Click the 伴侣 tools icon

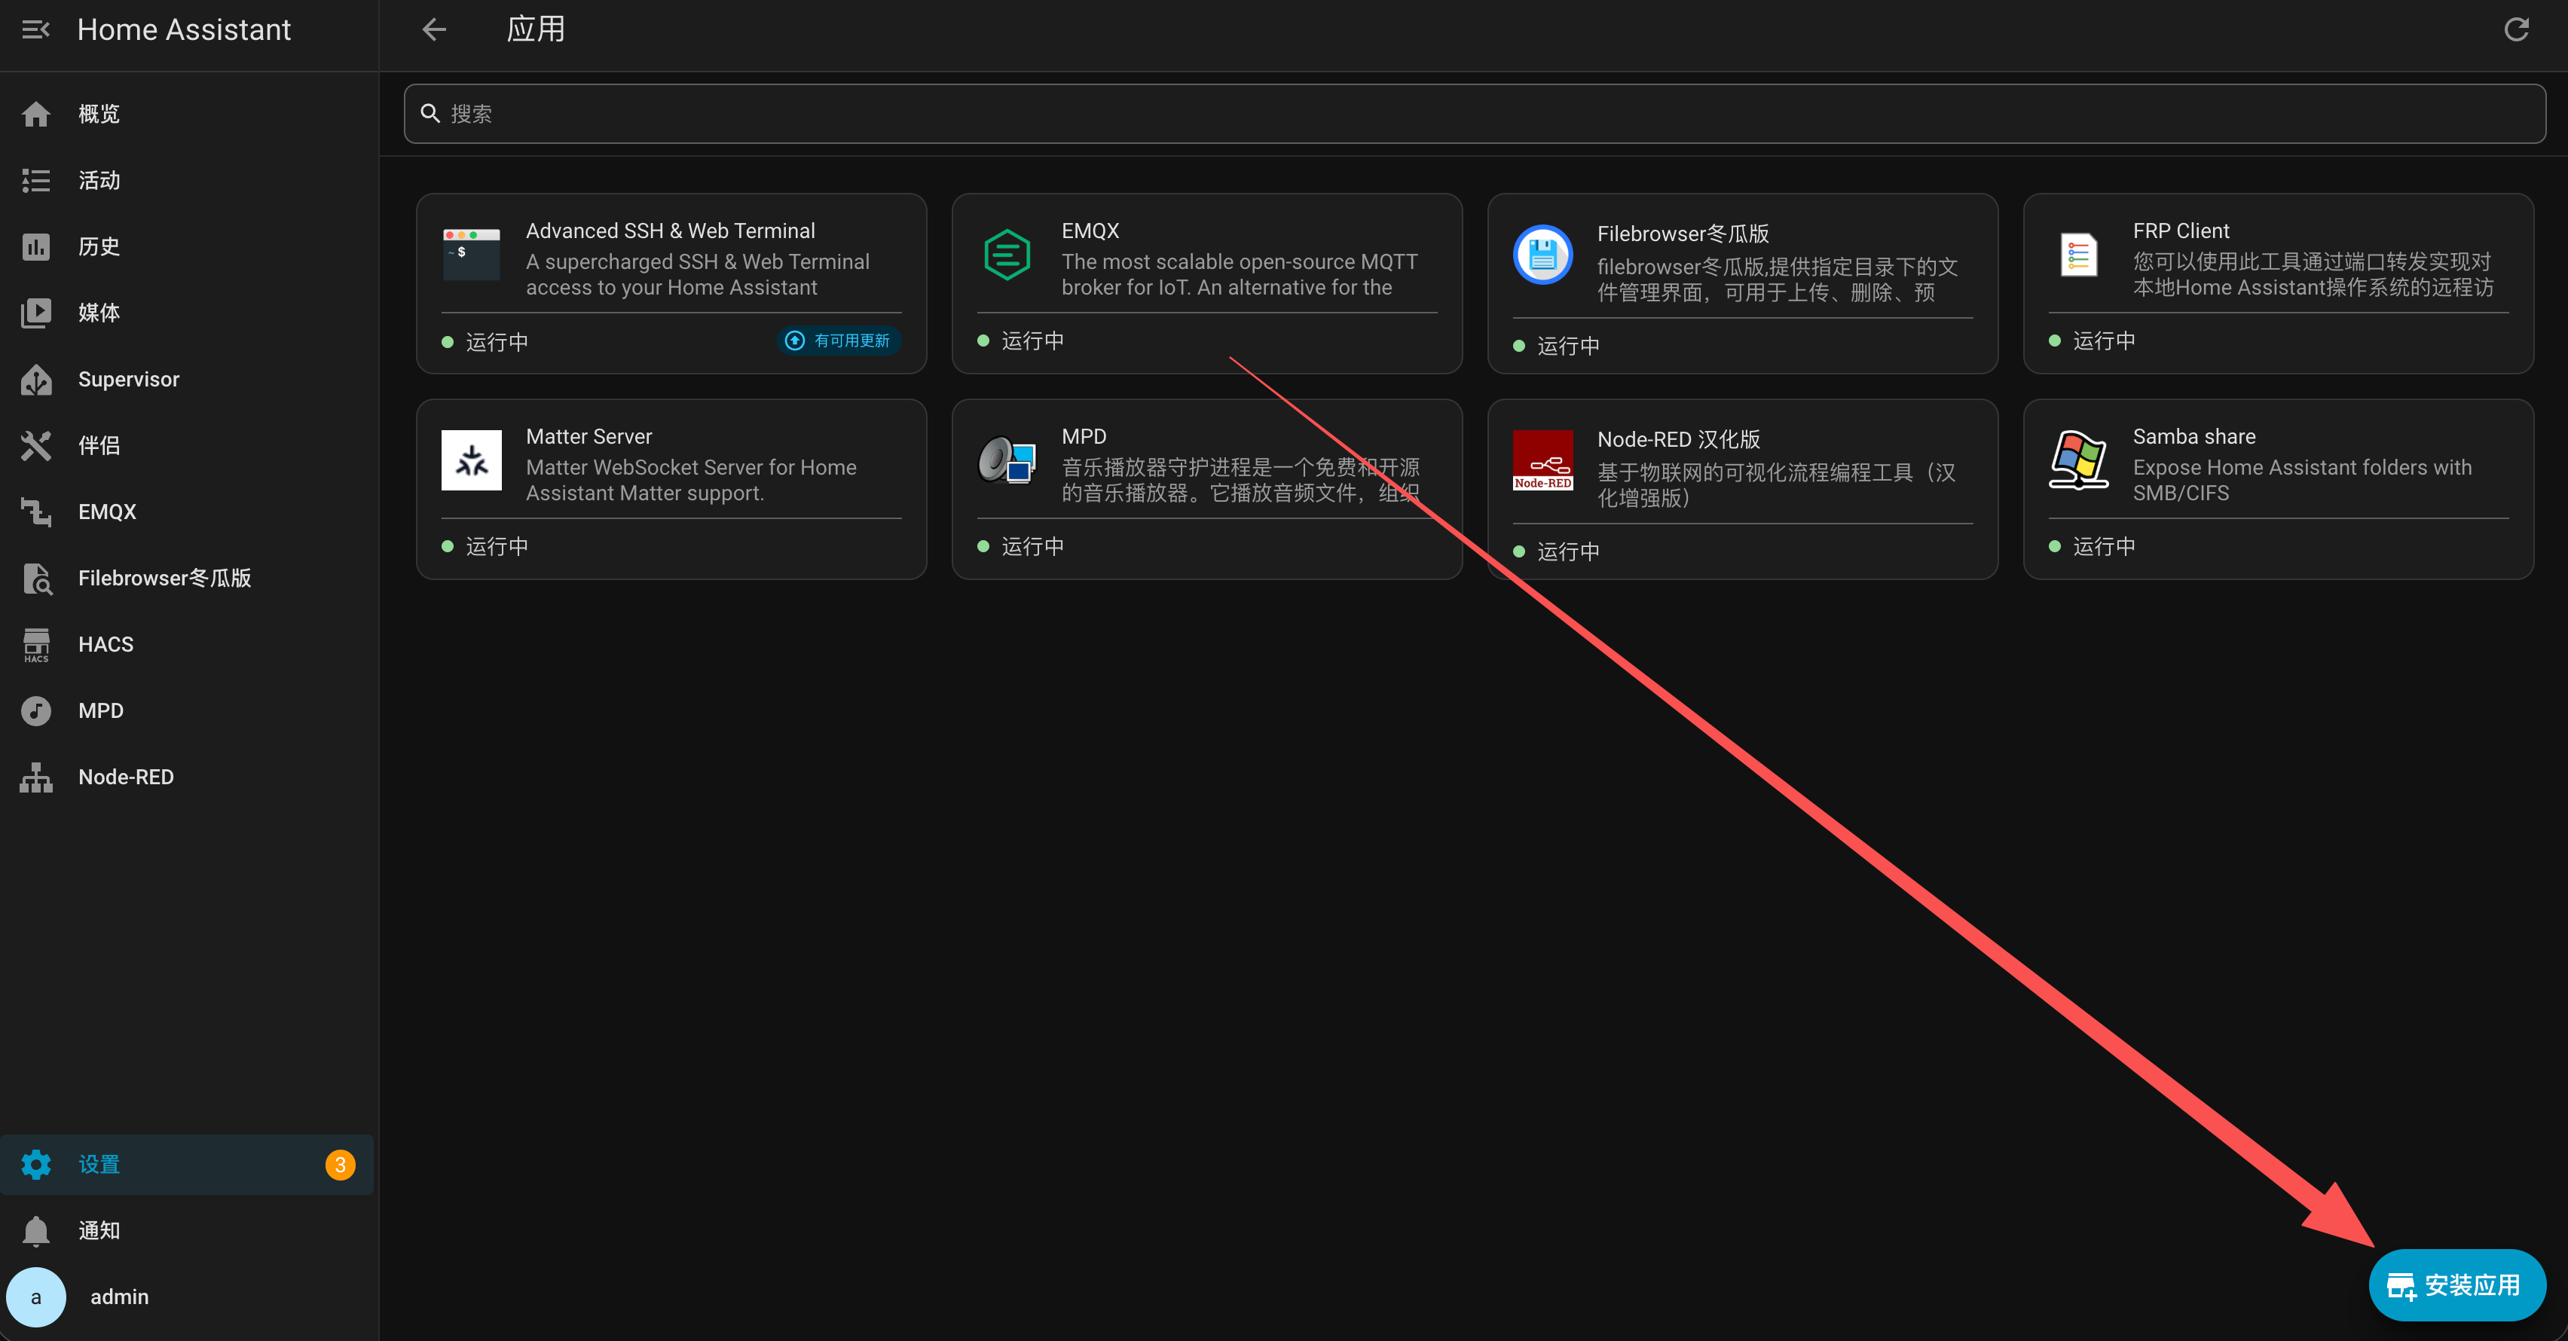point(36,446)
